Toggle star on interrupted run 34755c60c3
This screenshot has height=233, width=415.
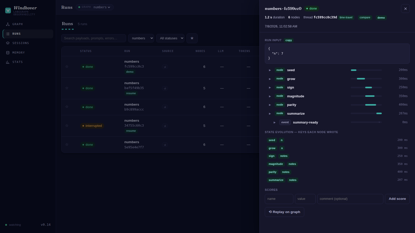click(67, 126)
